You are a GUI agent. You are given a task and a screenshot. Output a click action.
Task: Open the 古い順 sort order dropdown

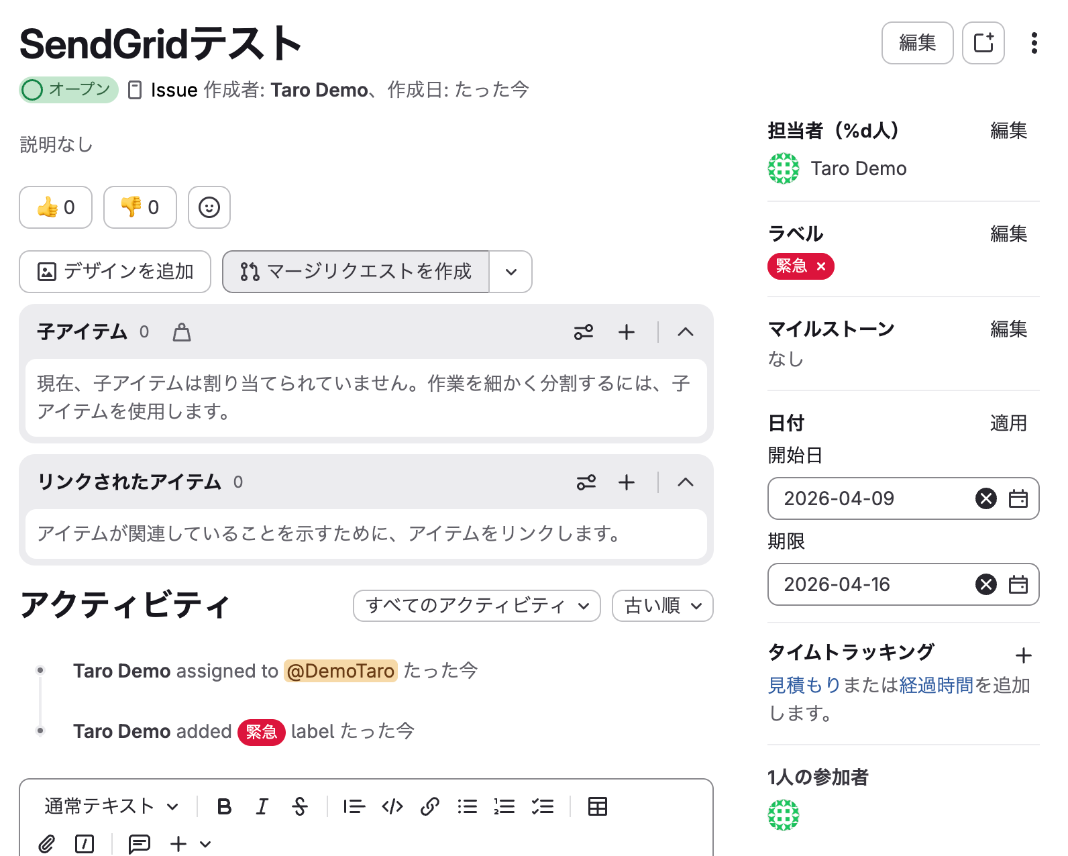click(663, 606)
